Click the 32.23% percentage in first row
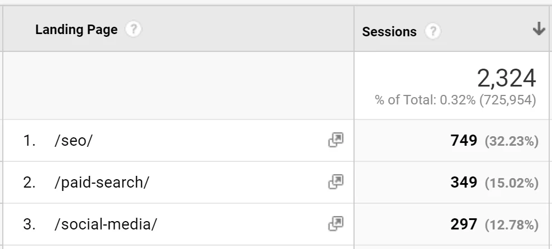The width and height of the screenshot is (552, 249). point(511,142)
